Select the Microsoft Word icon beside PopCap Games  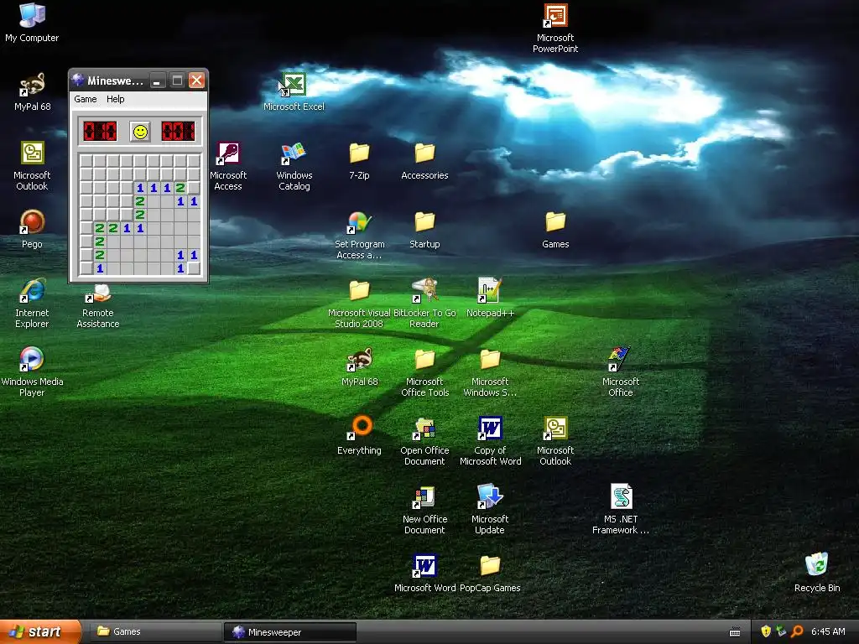[424, 574]
